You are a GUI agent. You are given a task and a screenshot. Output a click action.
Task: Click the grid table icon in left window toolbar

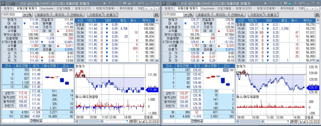point(156,15)
